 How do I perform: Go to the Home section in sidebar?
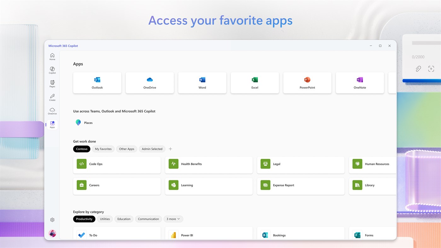click(52, 56)
